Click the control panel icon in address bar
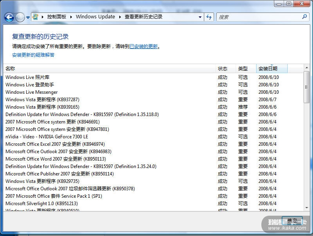 coord(35,17)
